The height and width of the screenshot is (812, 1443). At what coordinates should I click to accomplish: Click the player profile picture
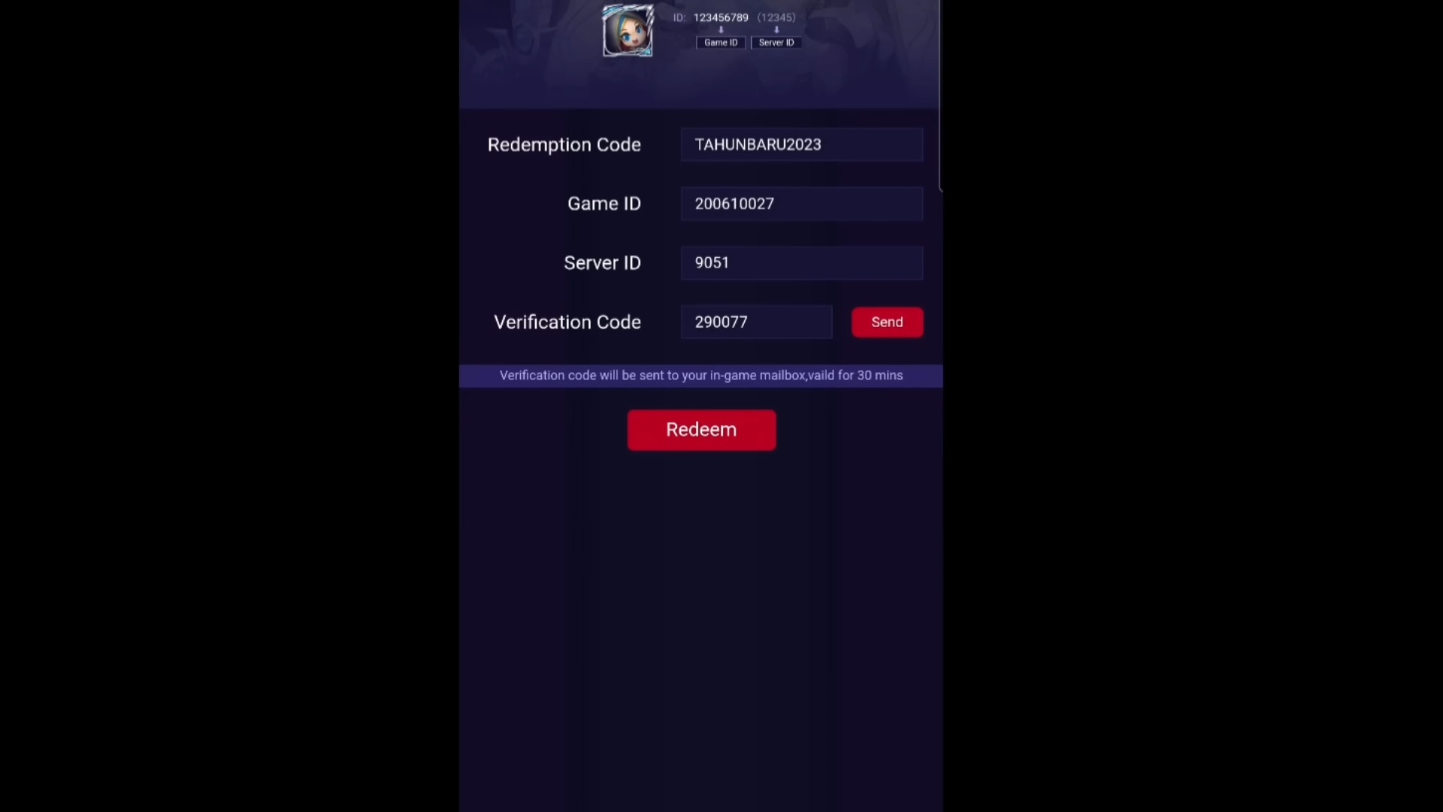point(628,30)
